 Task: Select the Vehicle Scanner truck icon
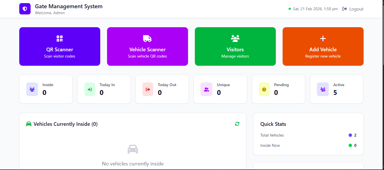coord(147,38)
